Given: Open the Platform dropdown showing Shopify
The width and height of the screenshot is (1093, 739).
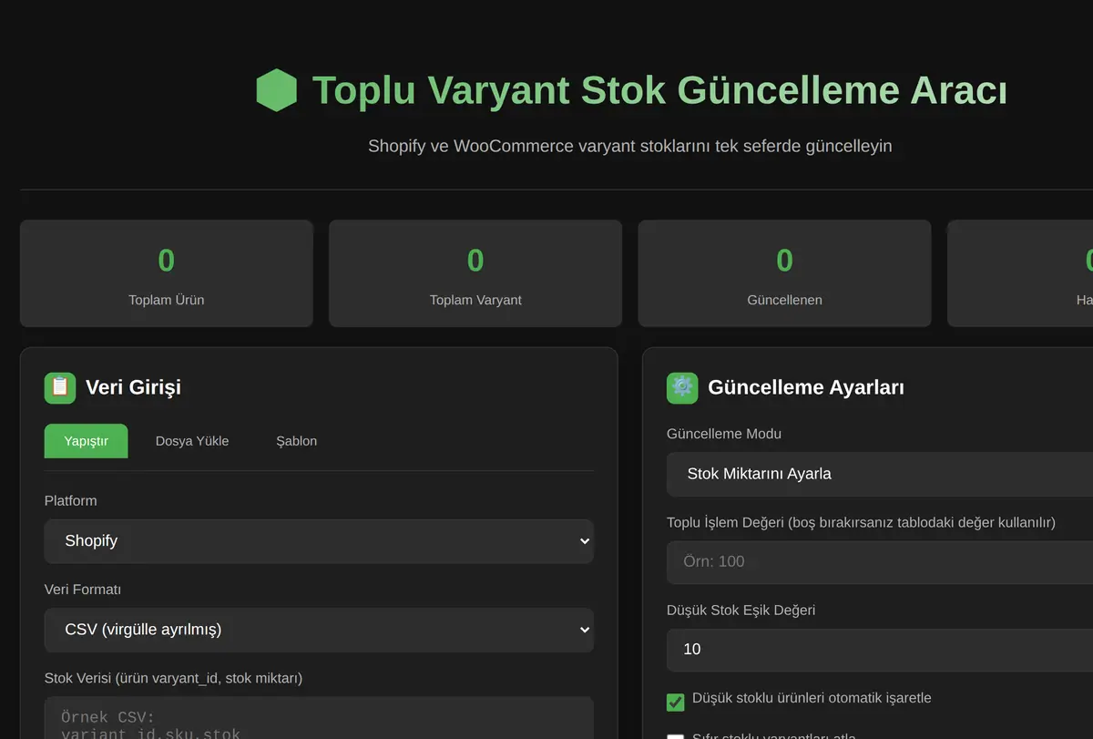Looking at the screenshot, I should click(319, 541).
